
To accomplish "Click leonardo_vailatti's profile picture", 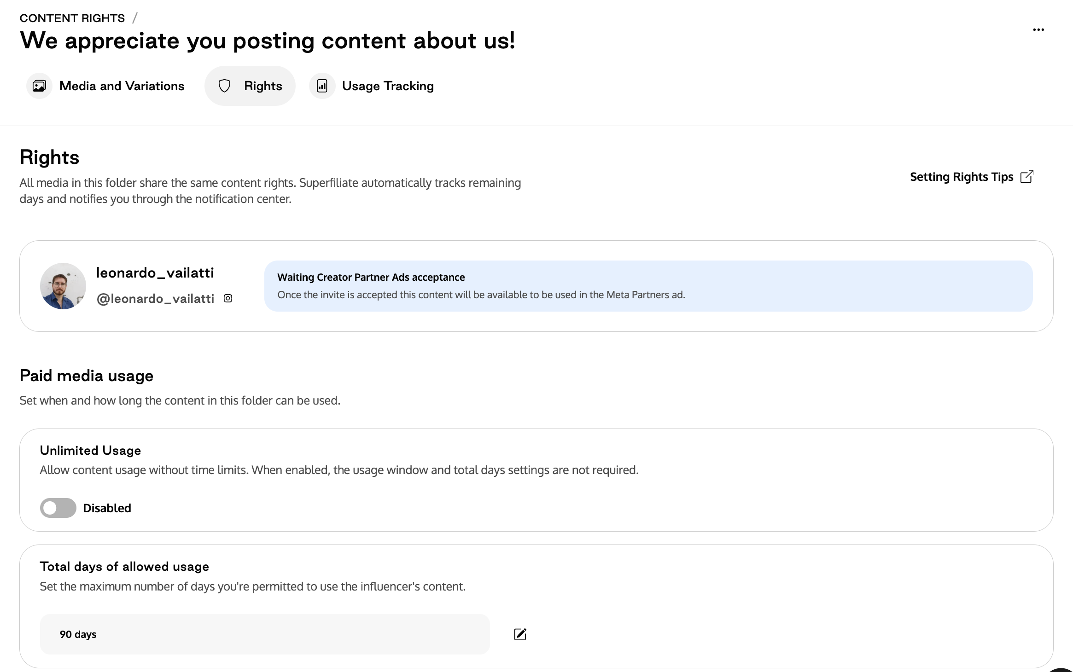I will (63, 286).
